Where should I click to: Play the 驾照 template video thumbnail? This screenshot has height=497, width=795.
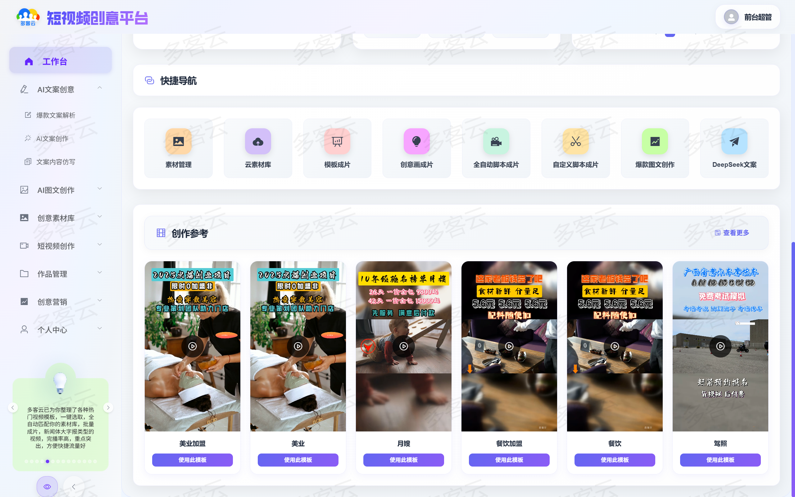720,346
